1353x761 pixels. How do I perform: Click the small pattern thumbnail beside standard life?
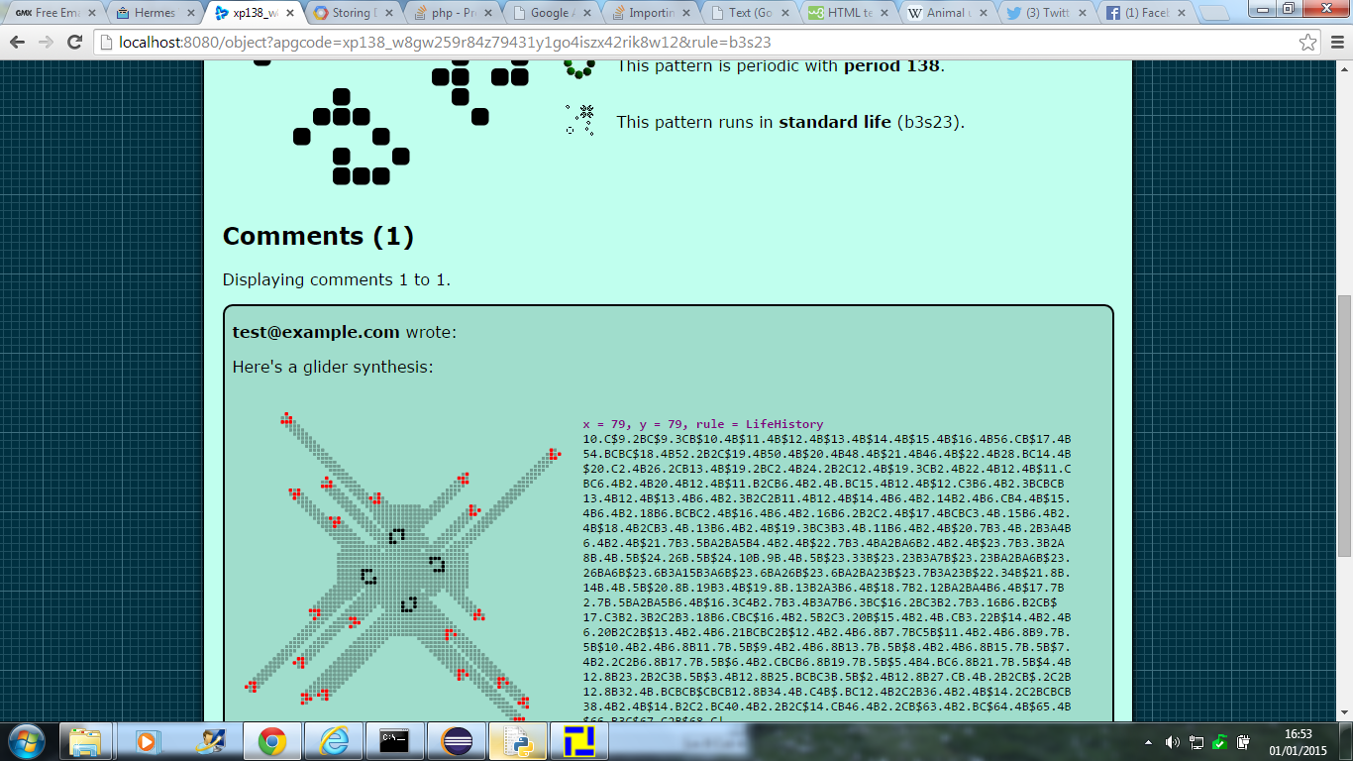click(579, 119)
